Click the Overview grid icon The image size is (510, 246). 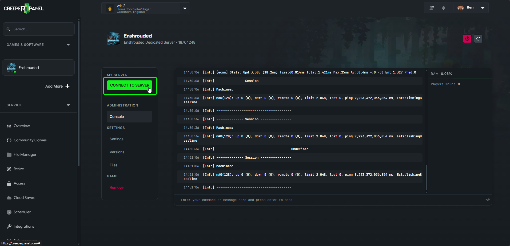pyautogui.click(x=9, y=126)
